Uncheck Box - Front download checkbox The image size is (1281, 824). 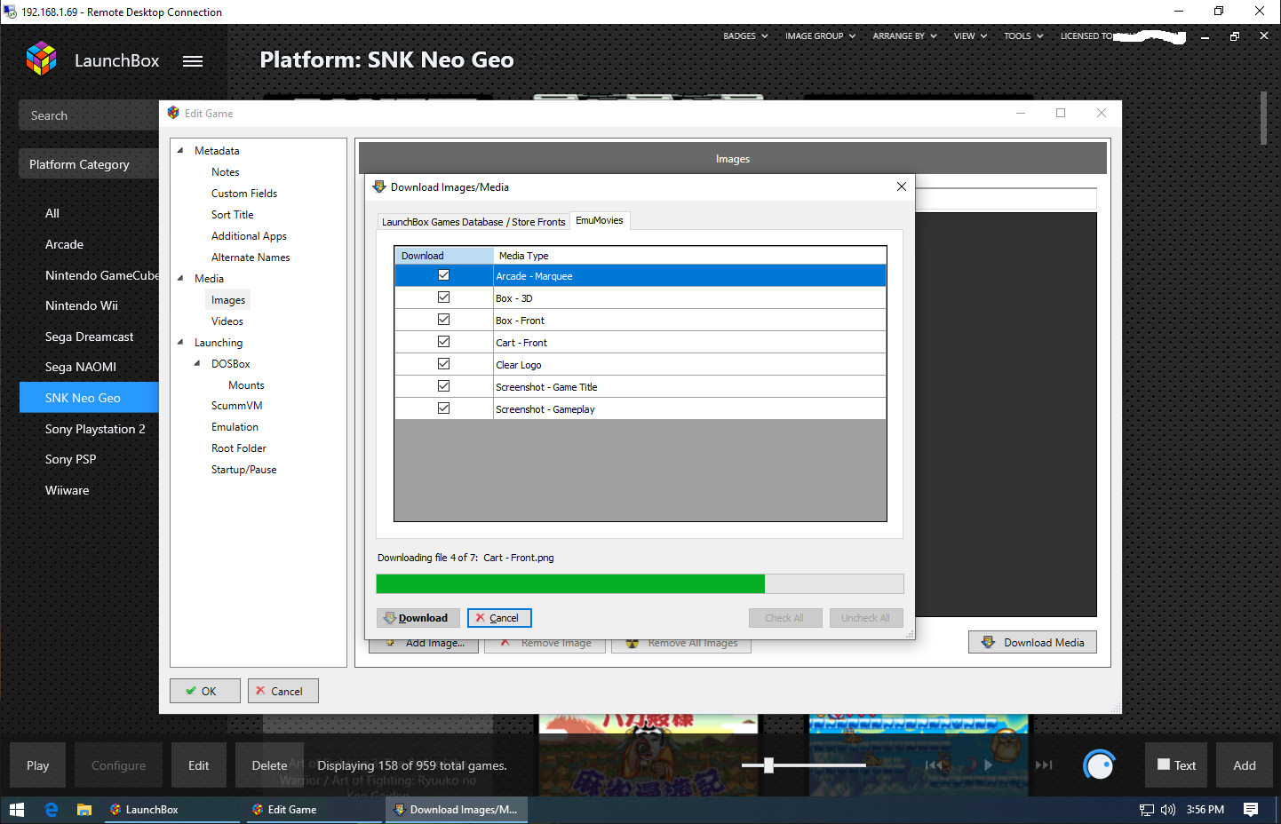pyautogui.click(x=443, y=320)
